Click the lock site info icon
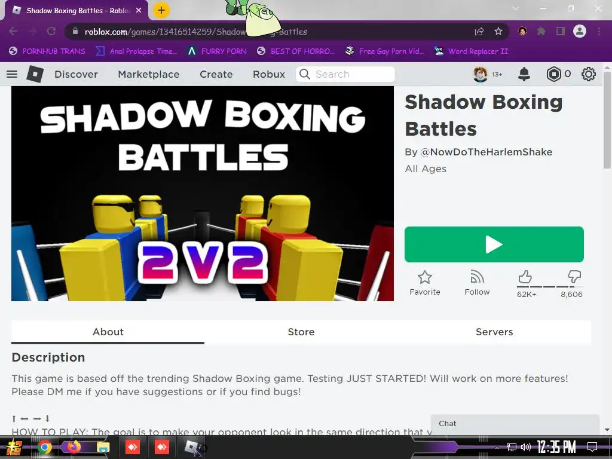The width and height of the screenshot is (612, 459). coord(75,31)
